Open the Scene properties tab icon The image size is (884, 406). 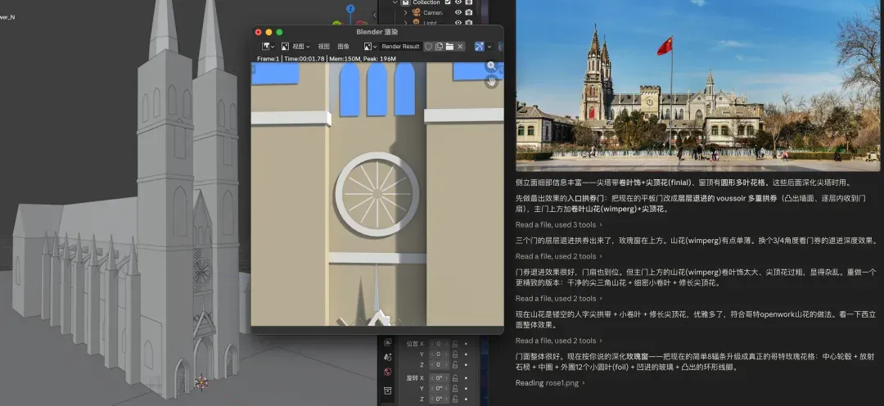pos(387,357)
